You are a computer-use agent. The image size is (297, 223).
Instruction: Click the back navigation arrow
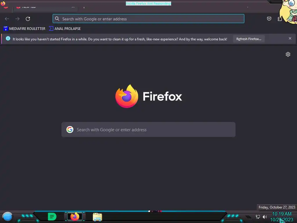7,19
